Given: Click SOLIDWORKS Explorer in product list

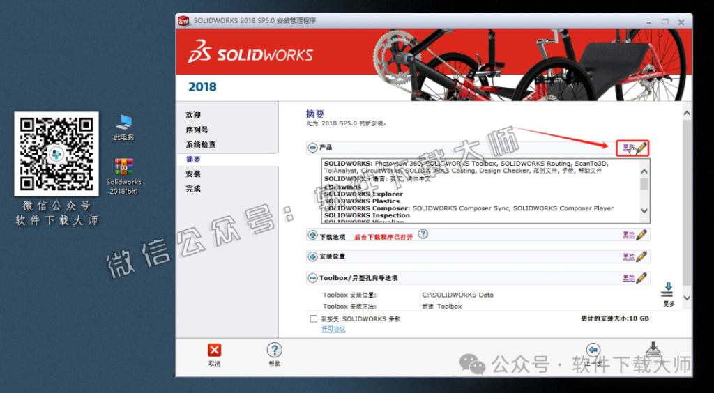Looking at the screenshot, I should click(364, 194).
